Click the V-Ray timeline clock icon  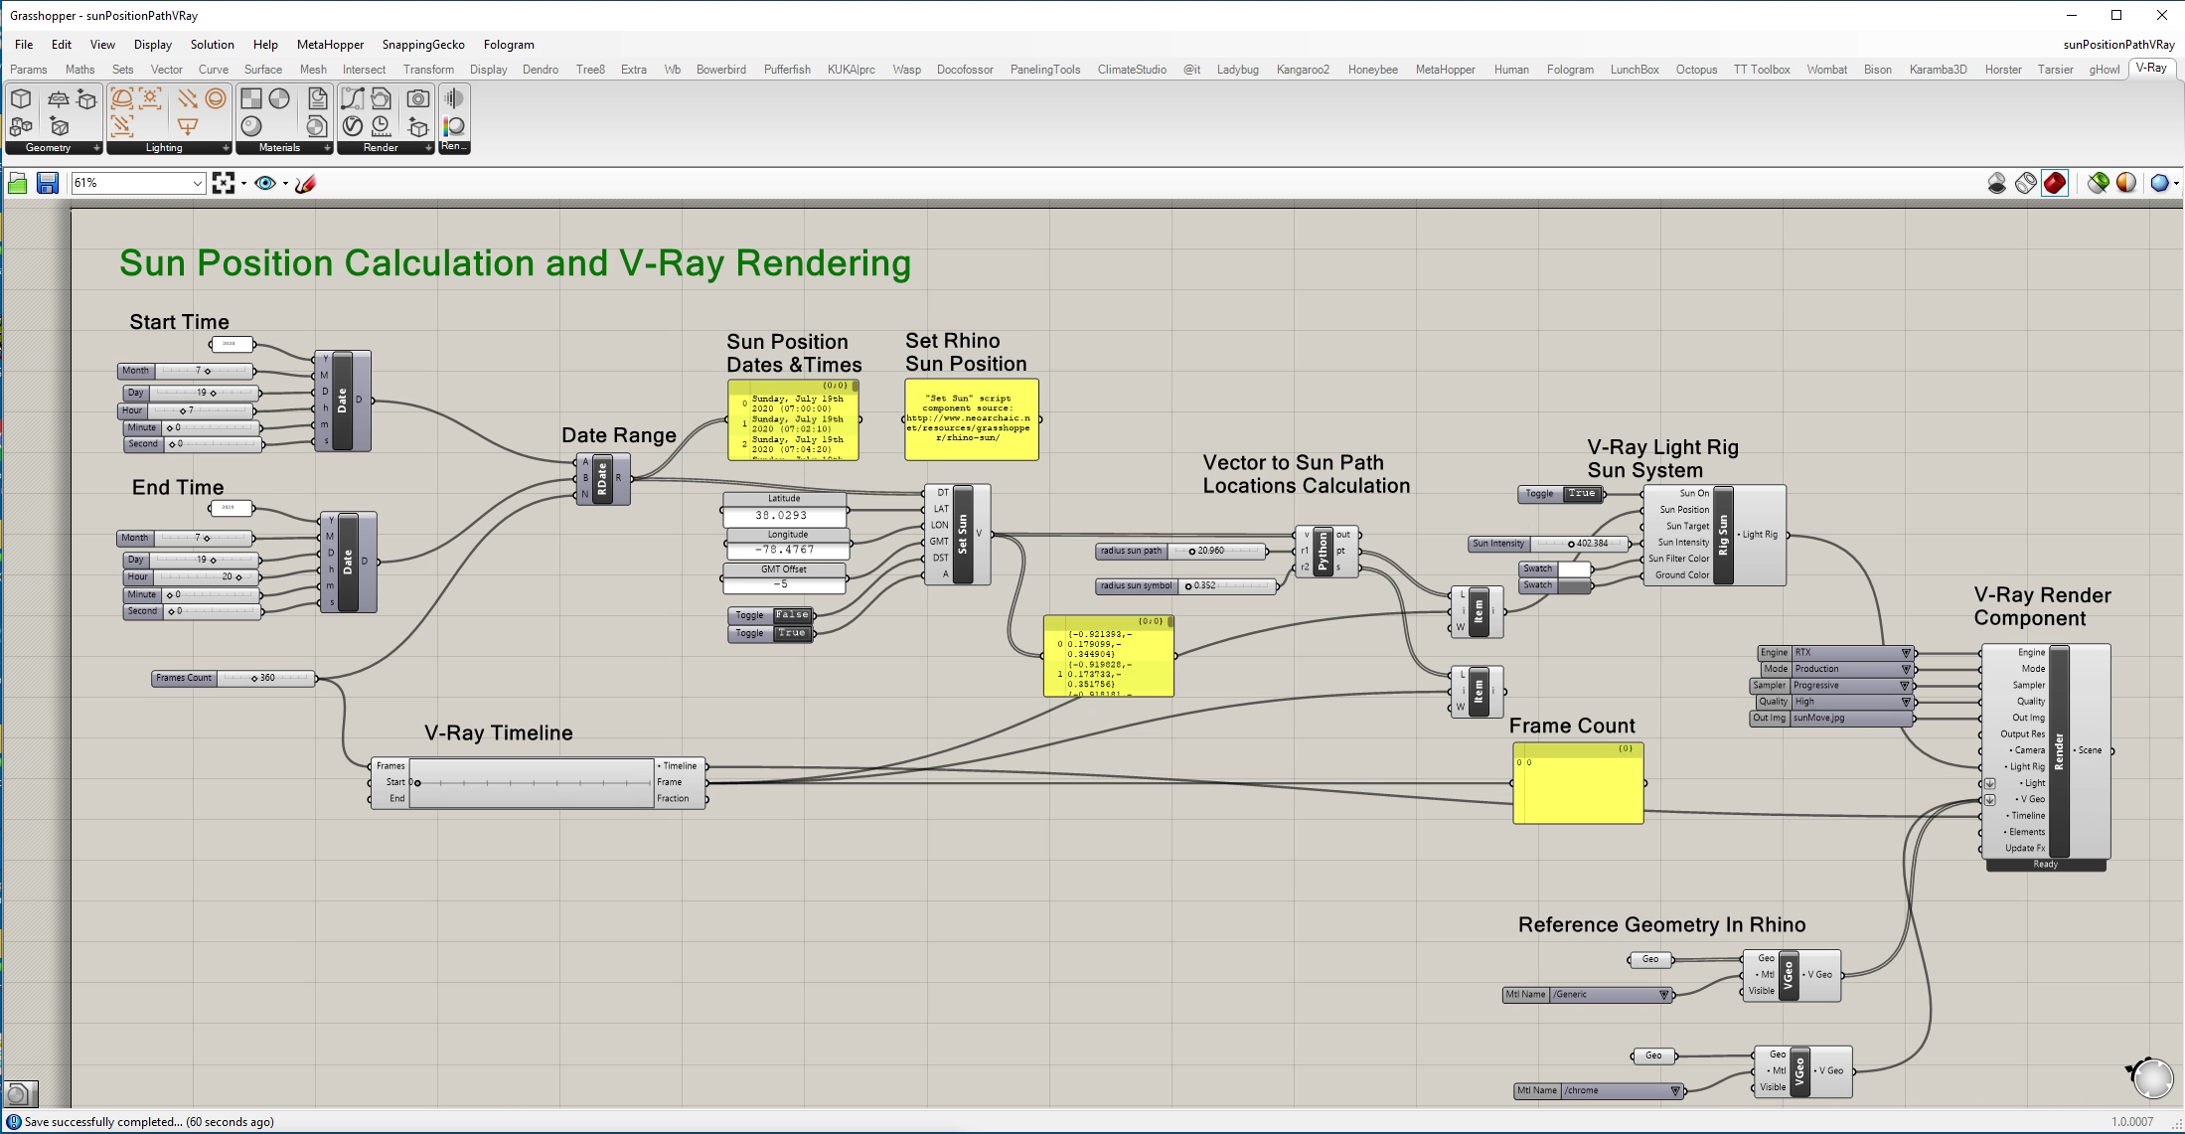click(381, 126)
